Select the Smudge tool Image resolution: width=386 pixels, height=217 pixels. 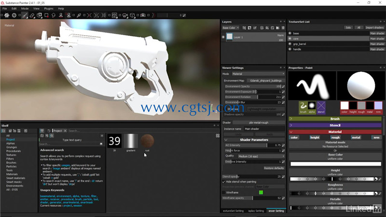pos(54,15)
